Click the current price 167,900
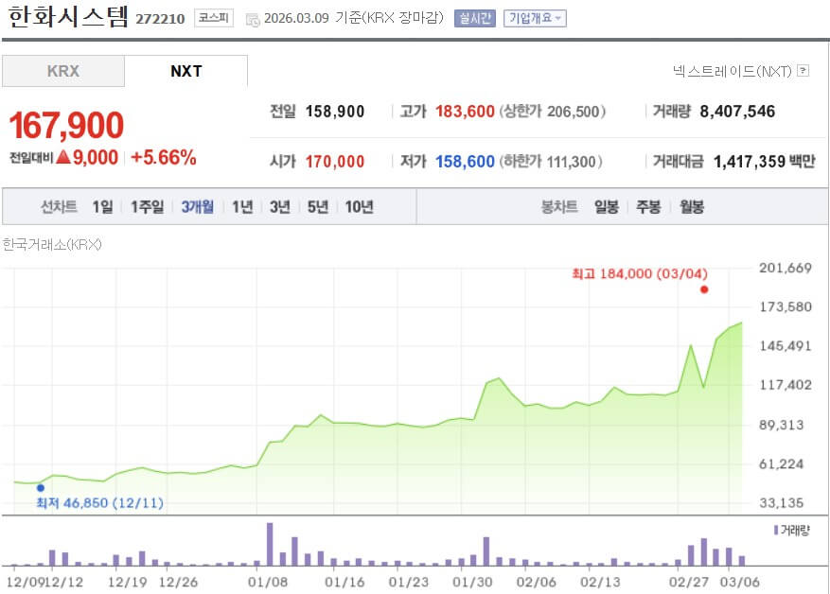Viewport: 830px width, 594px height. coord(66,126)
